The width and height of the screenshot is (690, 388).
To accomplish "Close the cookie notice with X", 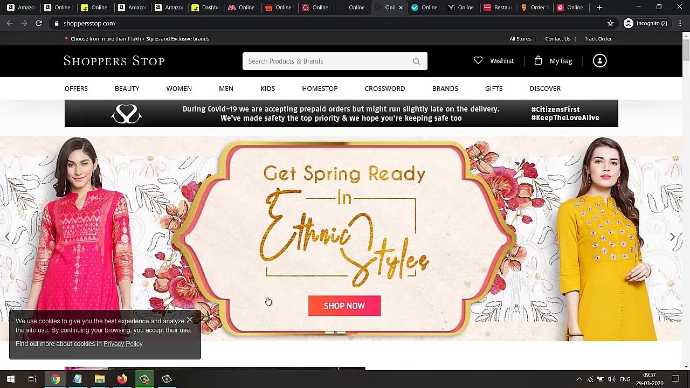I will click(x=190, y=321).
